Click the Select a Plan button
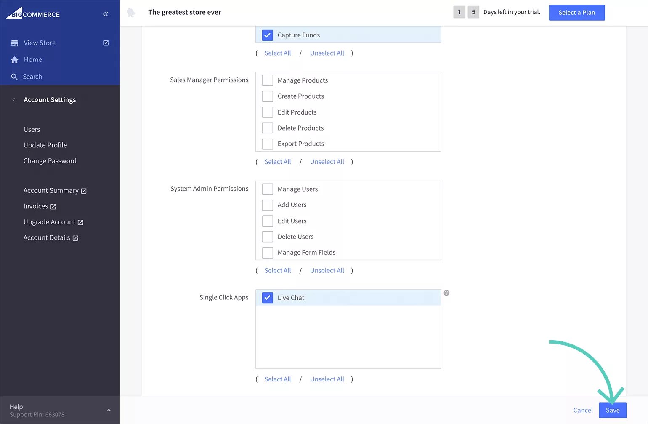 coord(577,13)
